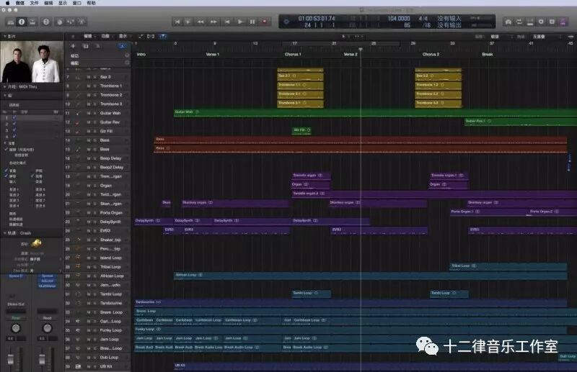Mute the Guitar Wah track
Image resolution: width=577 pixels, height=372 pixels.
(89, 113)
